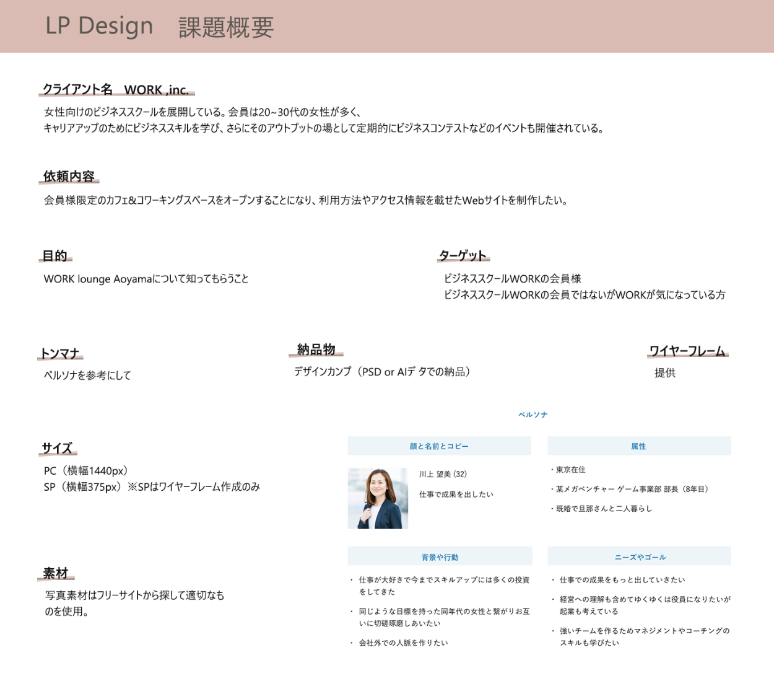Click the 素材 section heading
The width and height of the screenshot is (774, 694).
point(56,574)
